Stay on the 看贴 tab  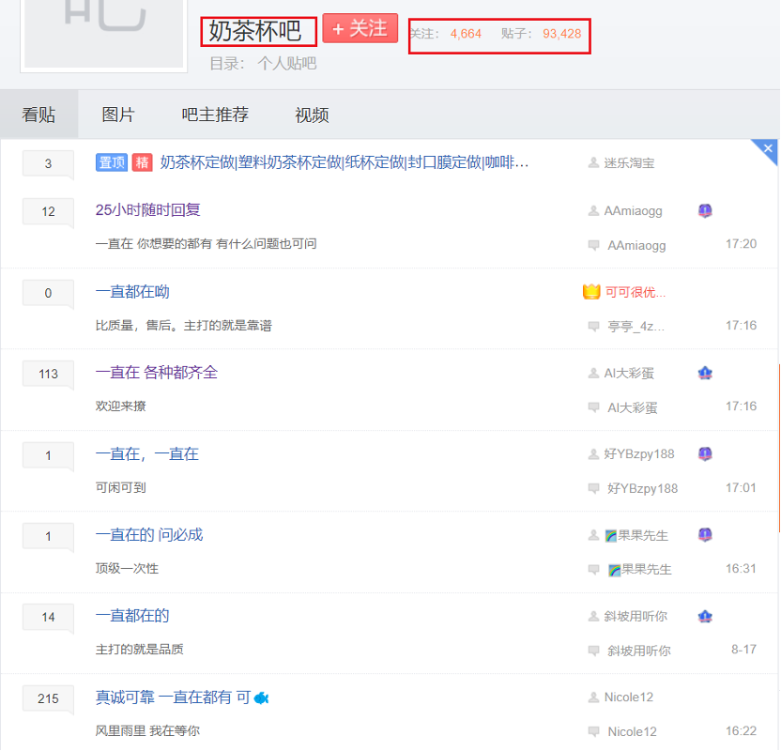(39, 114)
